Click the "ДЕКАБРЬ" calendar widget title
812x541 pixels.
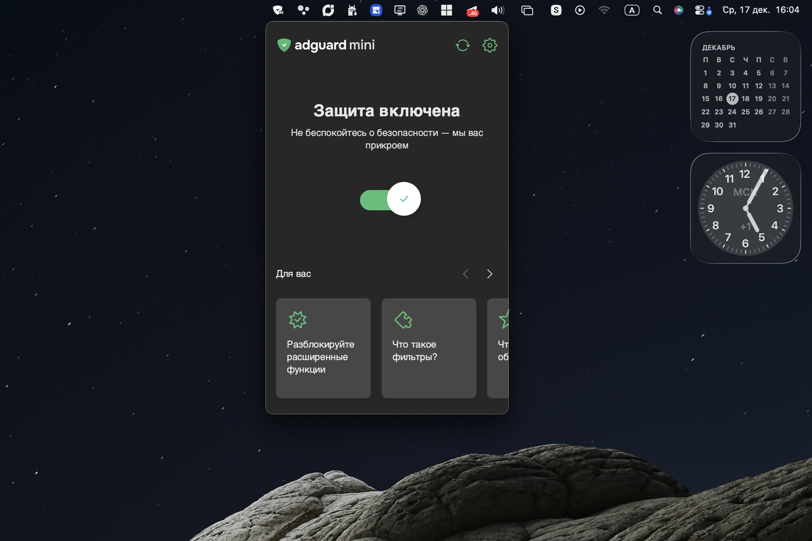(718, 48)
